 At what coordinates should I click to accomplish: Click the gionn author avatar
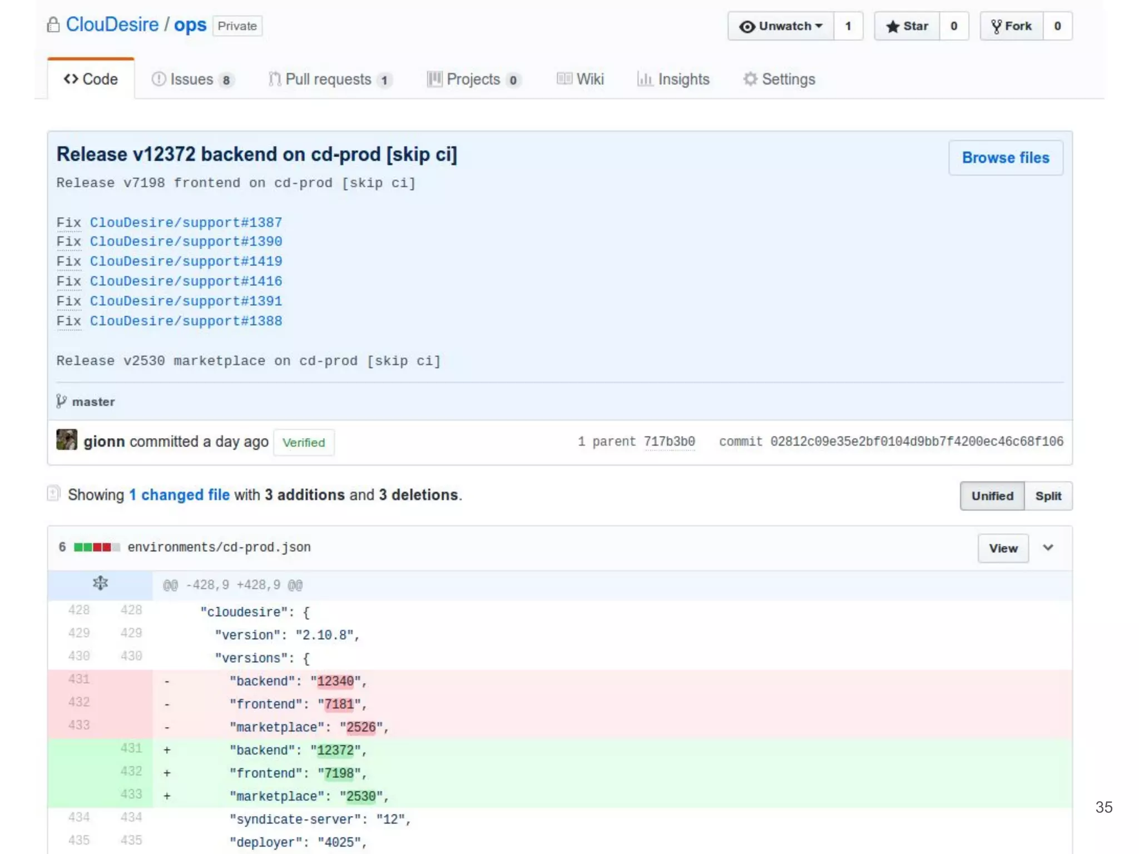[67, 440]
